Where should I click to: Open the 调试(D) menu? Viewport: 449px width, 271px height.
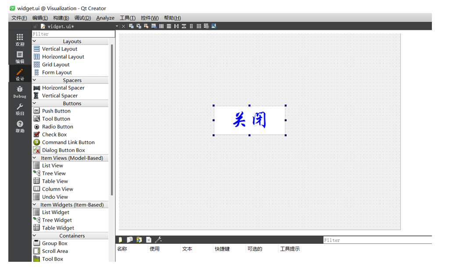click(82, 18)
